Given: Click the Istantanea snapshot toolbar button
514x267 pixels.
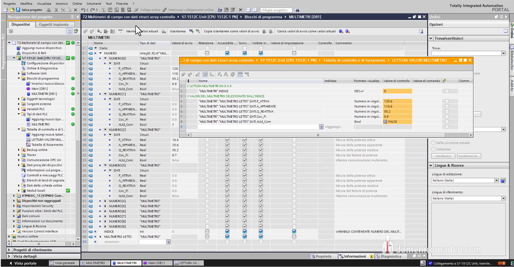Looking at the screenshot, I should tap(178, 31).
